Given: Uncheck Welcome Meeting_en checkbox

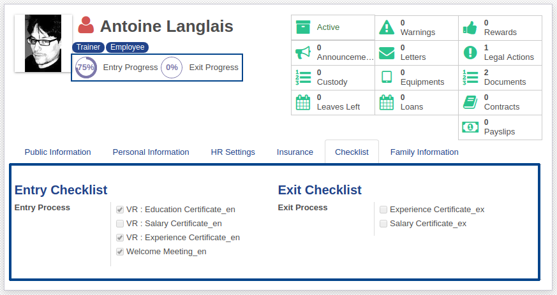Looking at the screenshot, I should (x=120, y=252).
